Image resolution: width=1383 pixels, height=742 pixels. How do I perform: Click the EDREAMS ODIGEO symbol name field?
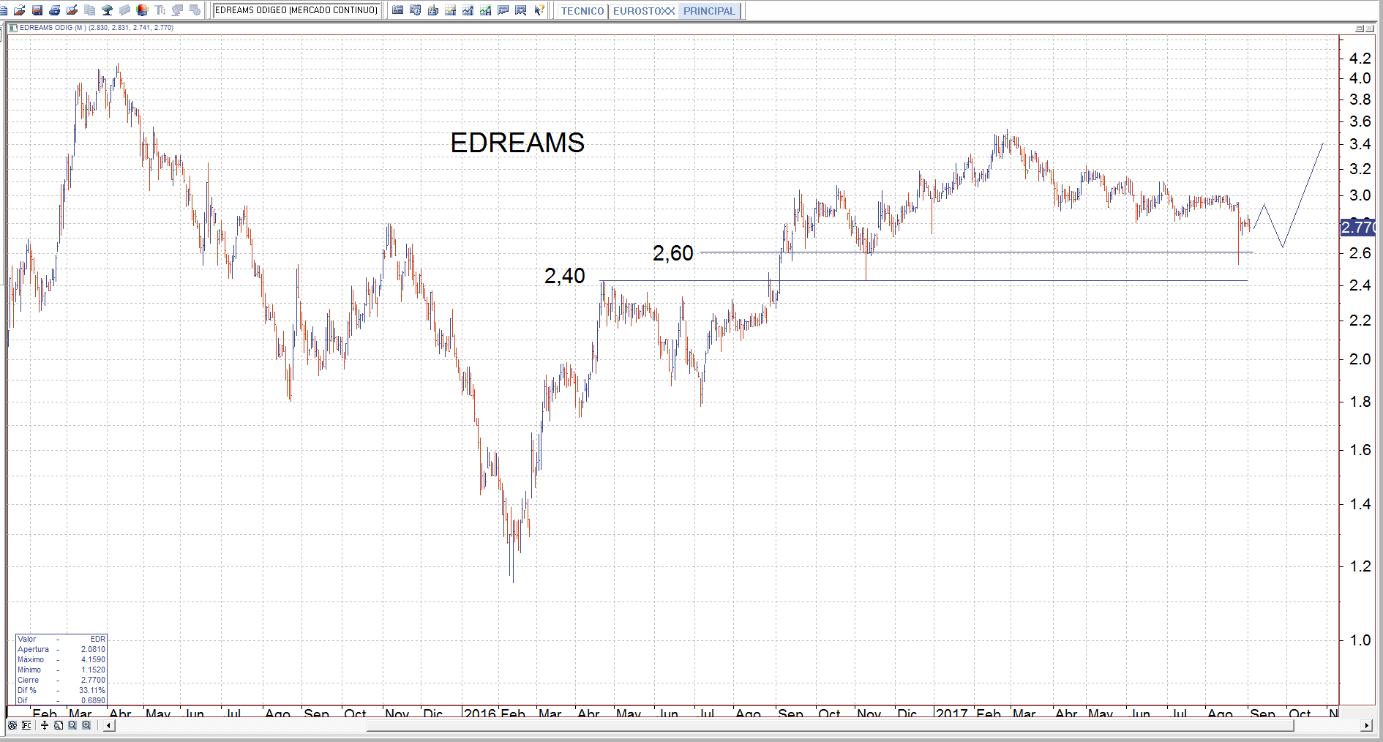point(296,10)
